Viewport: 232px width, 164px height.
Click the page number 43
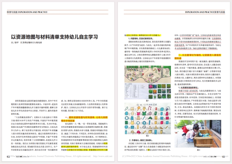pyautogui.click(x=224, y=157)
